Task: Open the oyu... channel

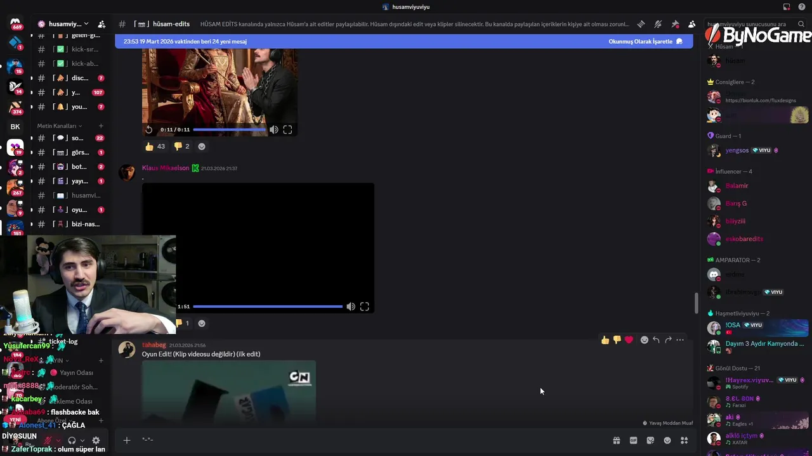Action: [x=71, y=210]
